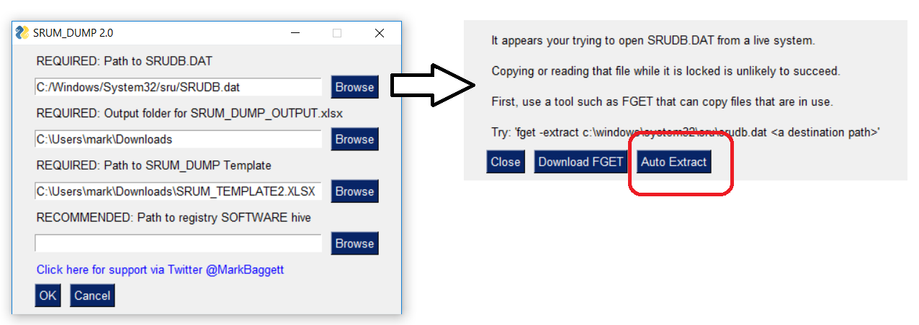919x325 pixels.
Task: Close the live system warning message
Action: pyautogui.click(x=505, y=162)
